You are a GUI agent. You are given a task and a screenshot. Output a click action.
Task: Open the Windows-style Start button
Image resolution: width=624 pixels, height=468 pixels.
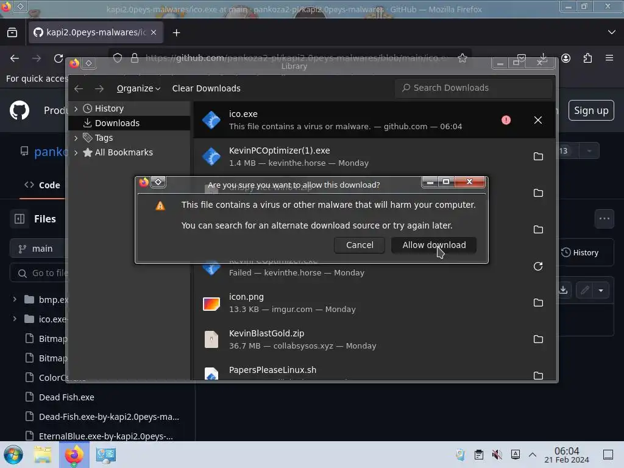pos(13,455)
